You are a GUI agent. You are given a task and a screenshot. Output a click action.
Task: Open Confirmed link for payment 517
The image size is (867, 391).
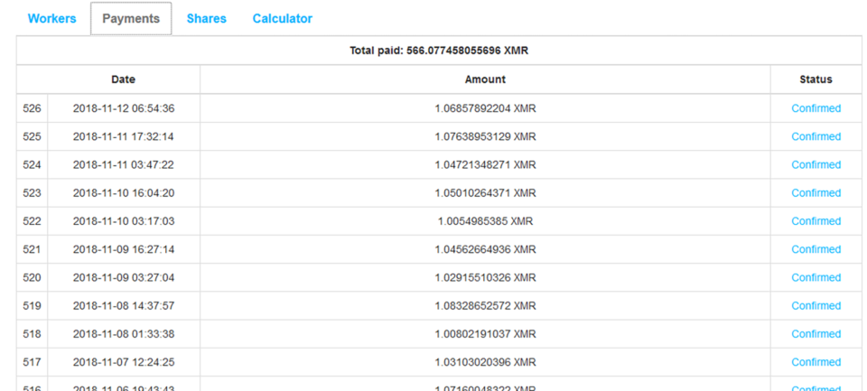pos(816,362)
